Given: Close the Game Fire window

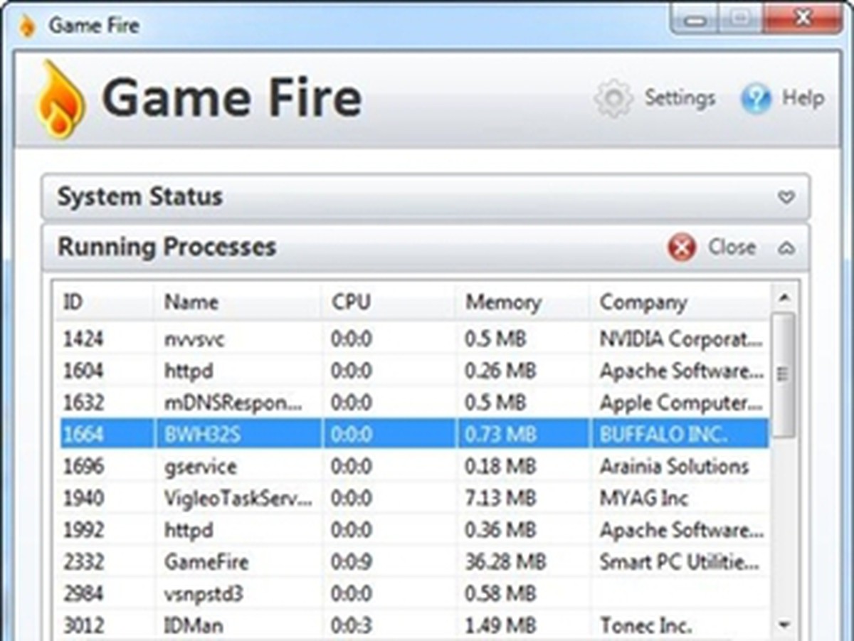Looking at the screenshot, I should pyautogui.click(x=803, y=19).
